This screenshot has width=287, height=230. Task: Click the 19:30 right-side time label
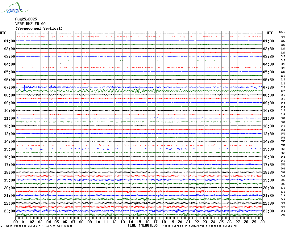268,180
